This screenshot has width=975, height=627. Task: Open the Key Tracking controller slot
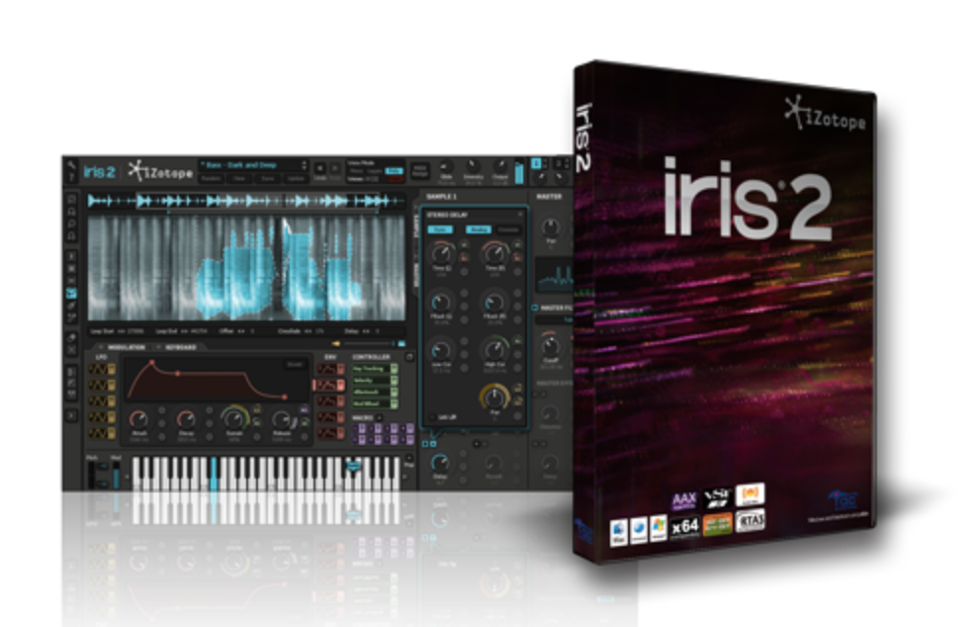(375, 369)
